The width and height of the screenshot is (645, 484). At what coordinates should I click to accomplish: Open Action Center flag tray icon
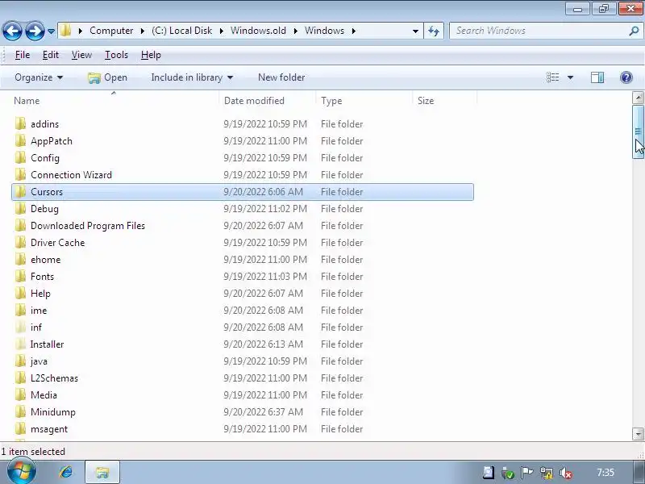pyautogui.click(x=526, y=473)
